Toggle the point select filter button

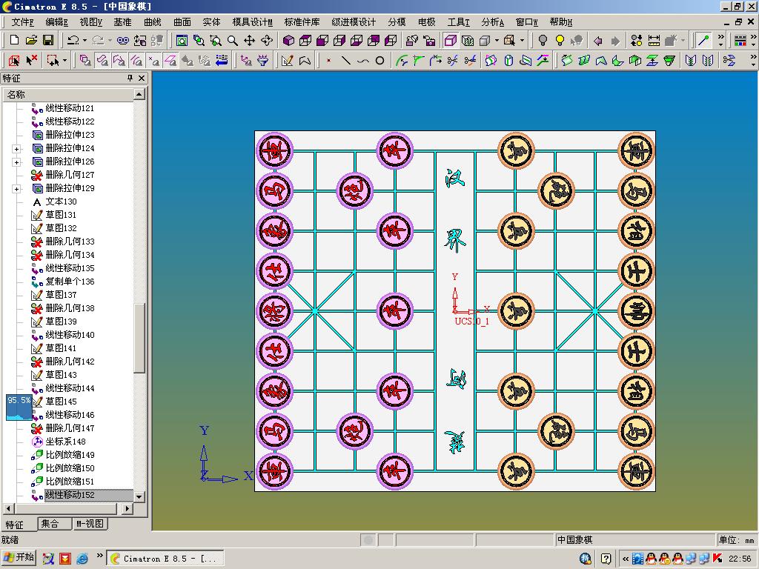[153, 61]
